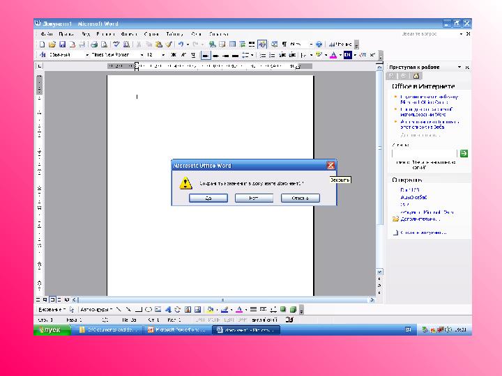The width and height of the screenshot is (502, 376).
Task: Click the Paste clipboard icon
Action: (159, 44)
